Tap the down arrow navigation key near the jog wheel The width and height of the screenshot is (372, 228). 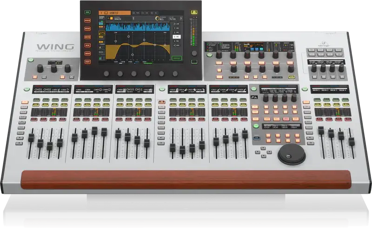pyautogui.click(x=264, y=156)
